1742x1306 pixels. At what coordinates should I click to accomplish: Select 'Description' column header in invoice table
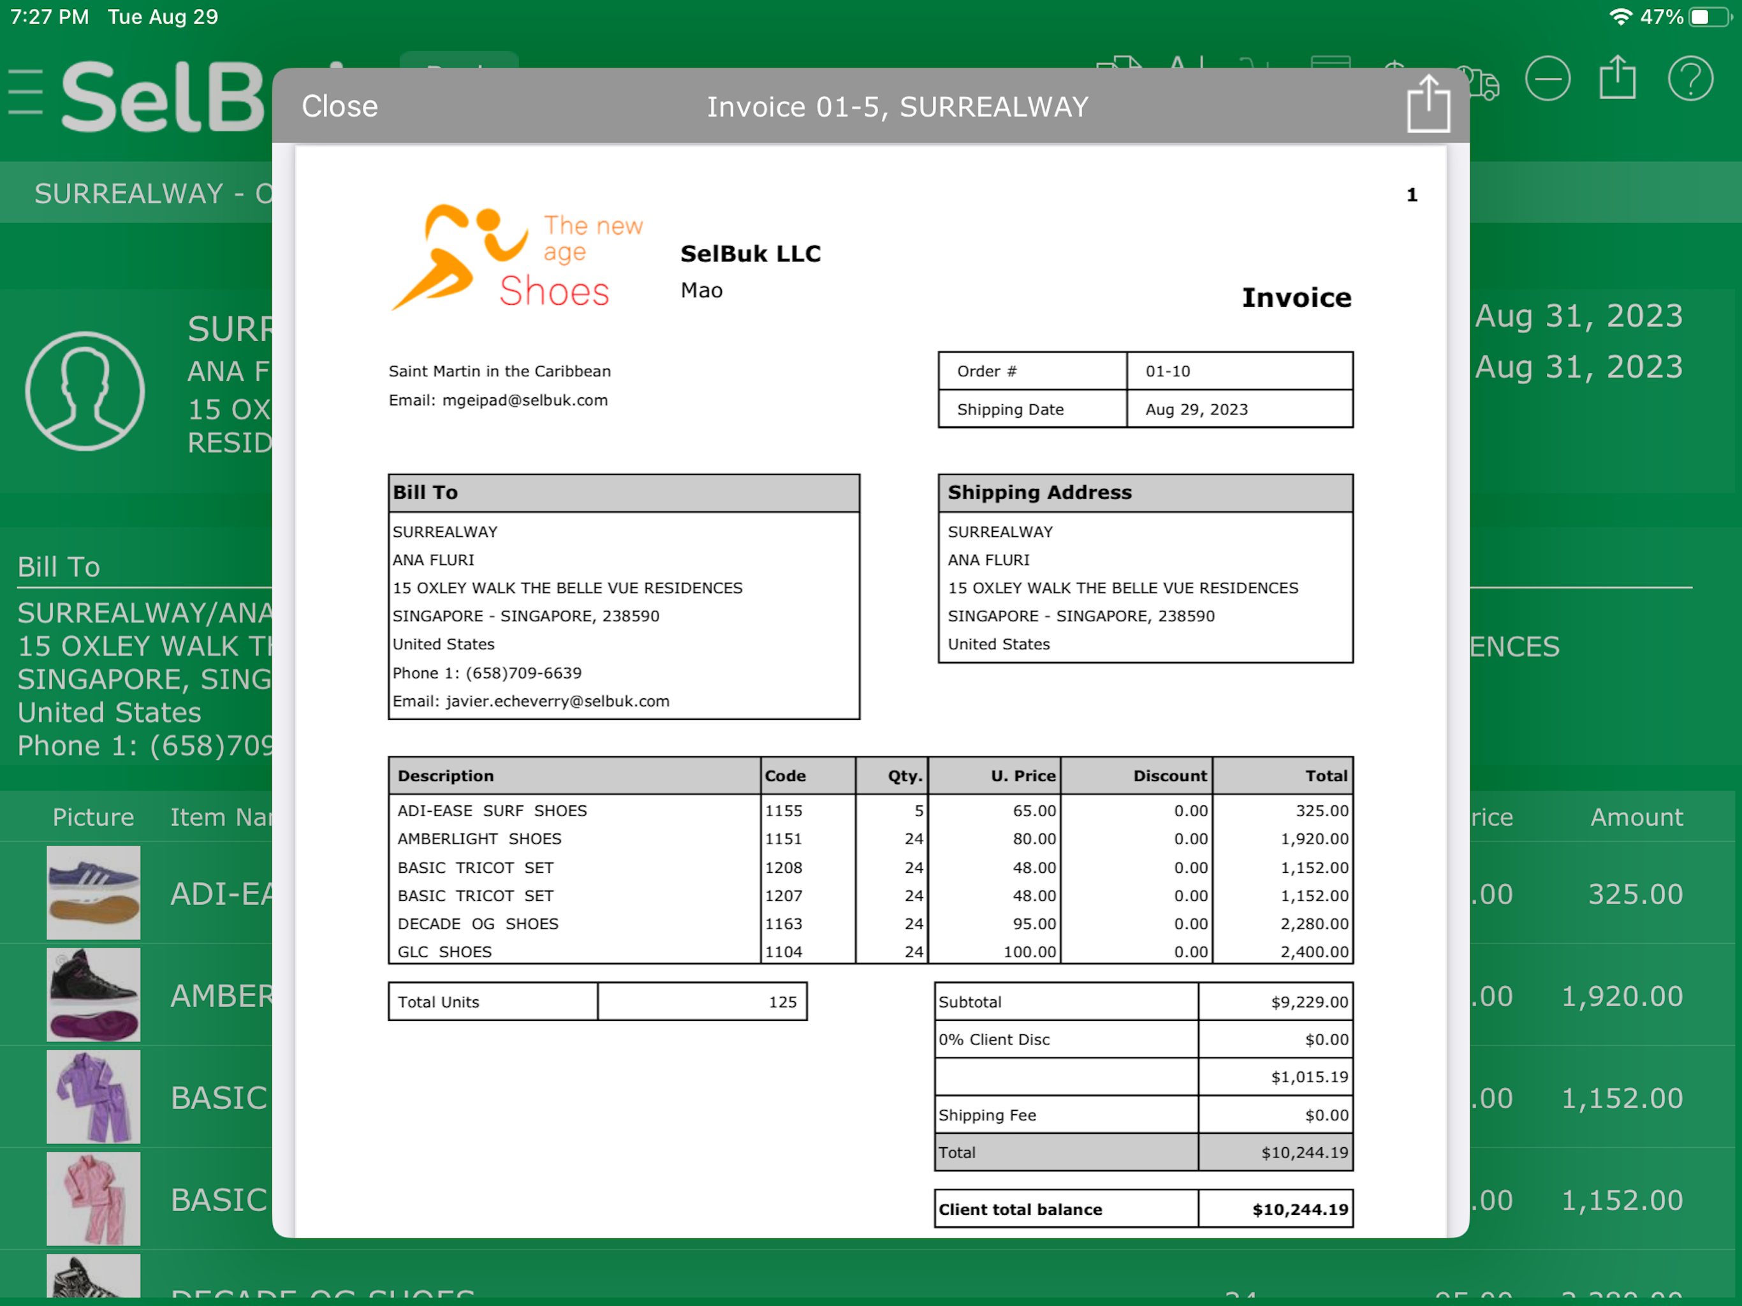(445, 776)
